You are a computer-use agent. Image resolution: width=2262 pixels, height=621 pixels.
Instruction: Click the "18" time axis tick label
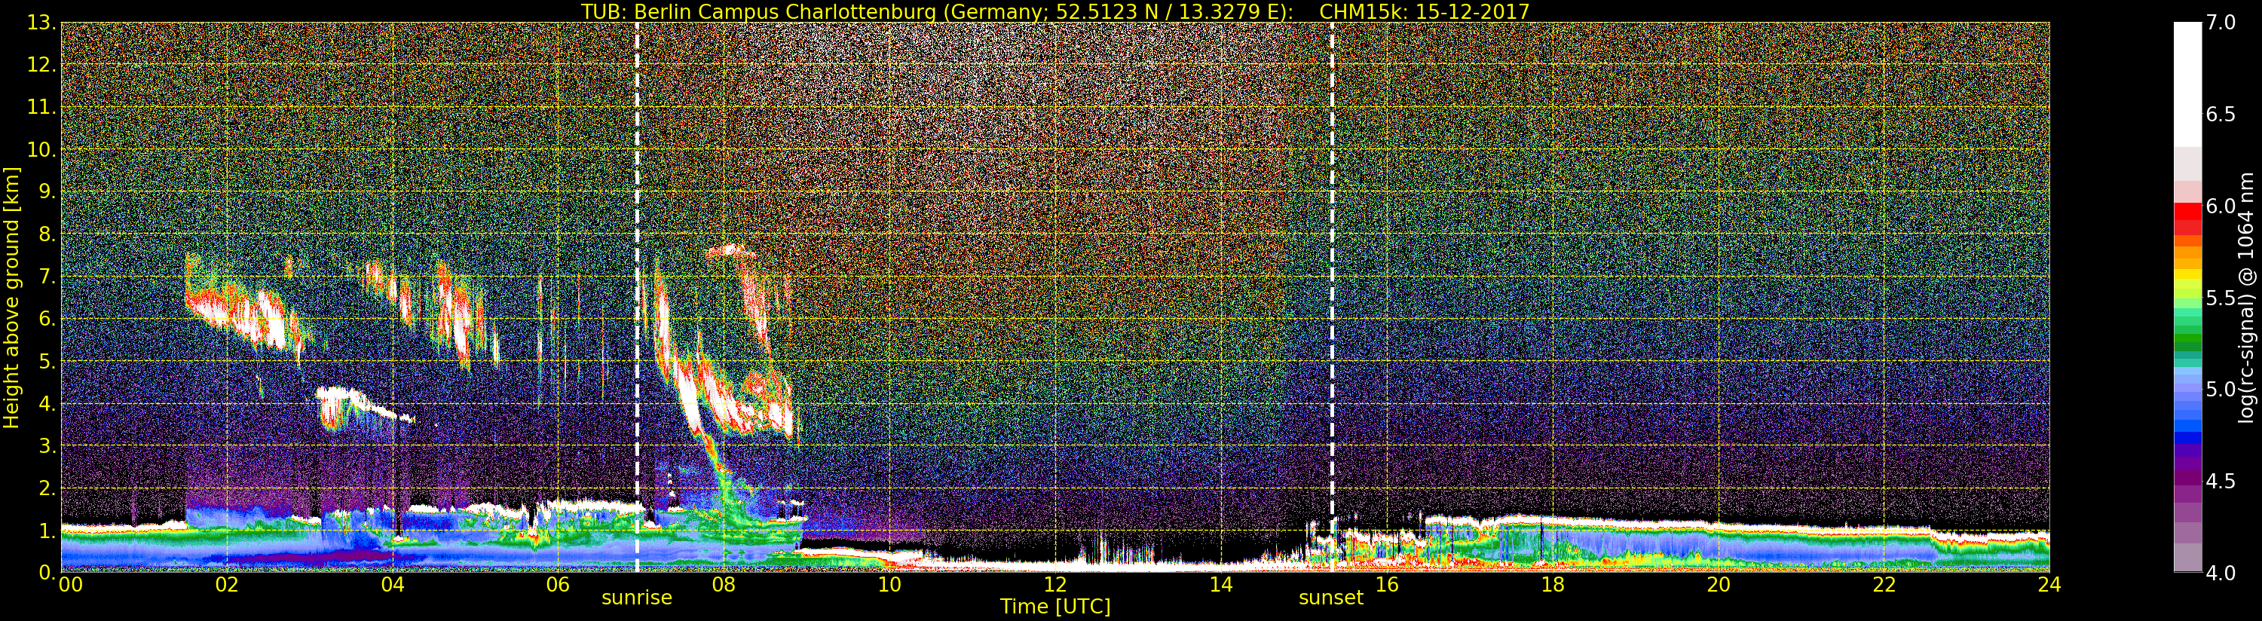click(1553, 584)
